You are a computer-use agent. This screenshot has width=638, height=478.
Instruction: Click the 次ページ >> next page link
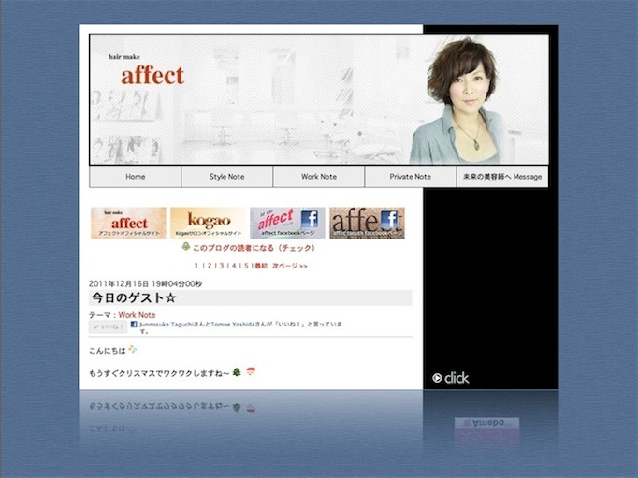tap(290, 266)
